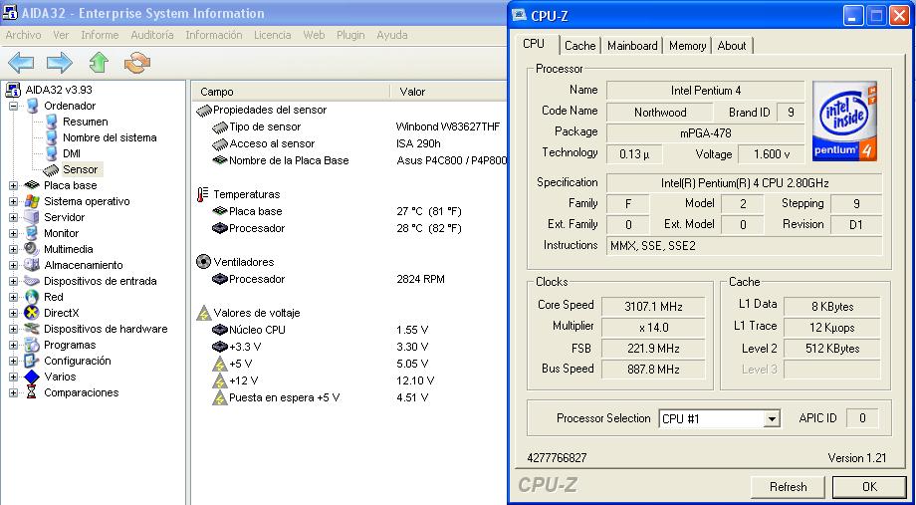Open the Multimedia category

68,249
